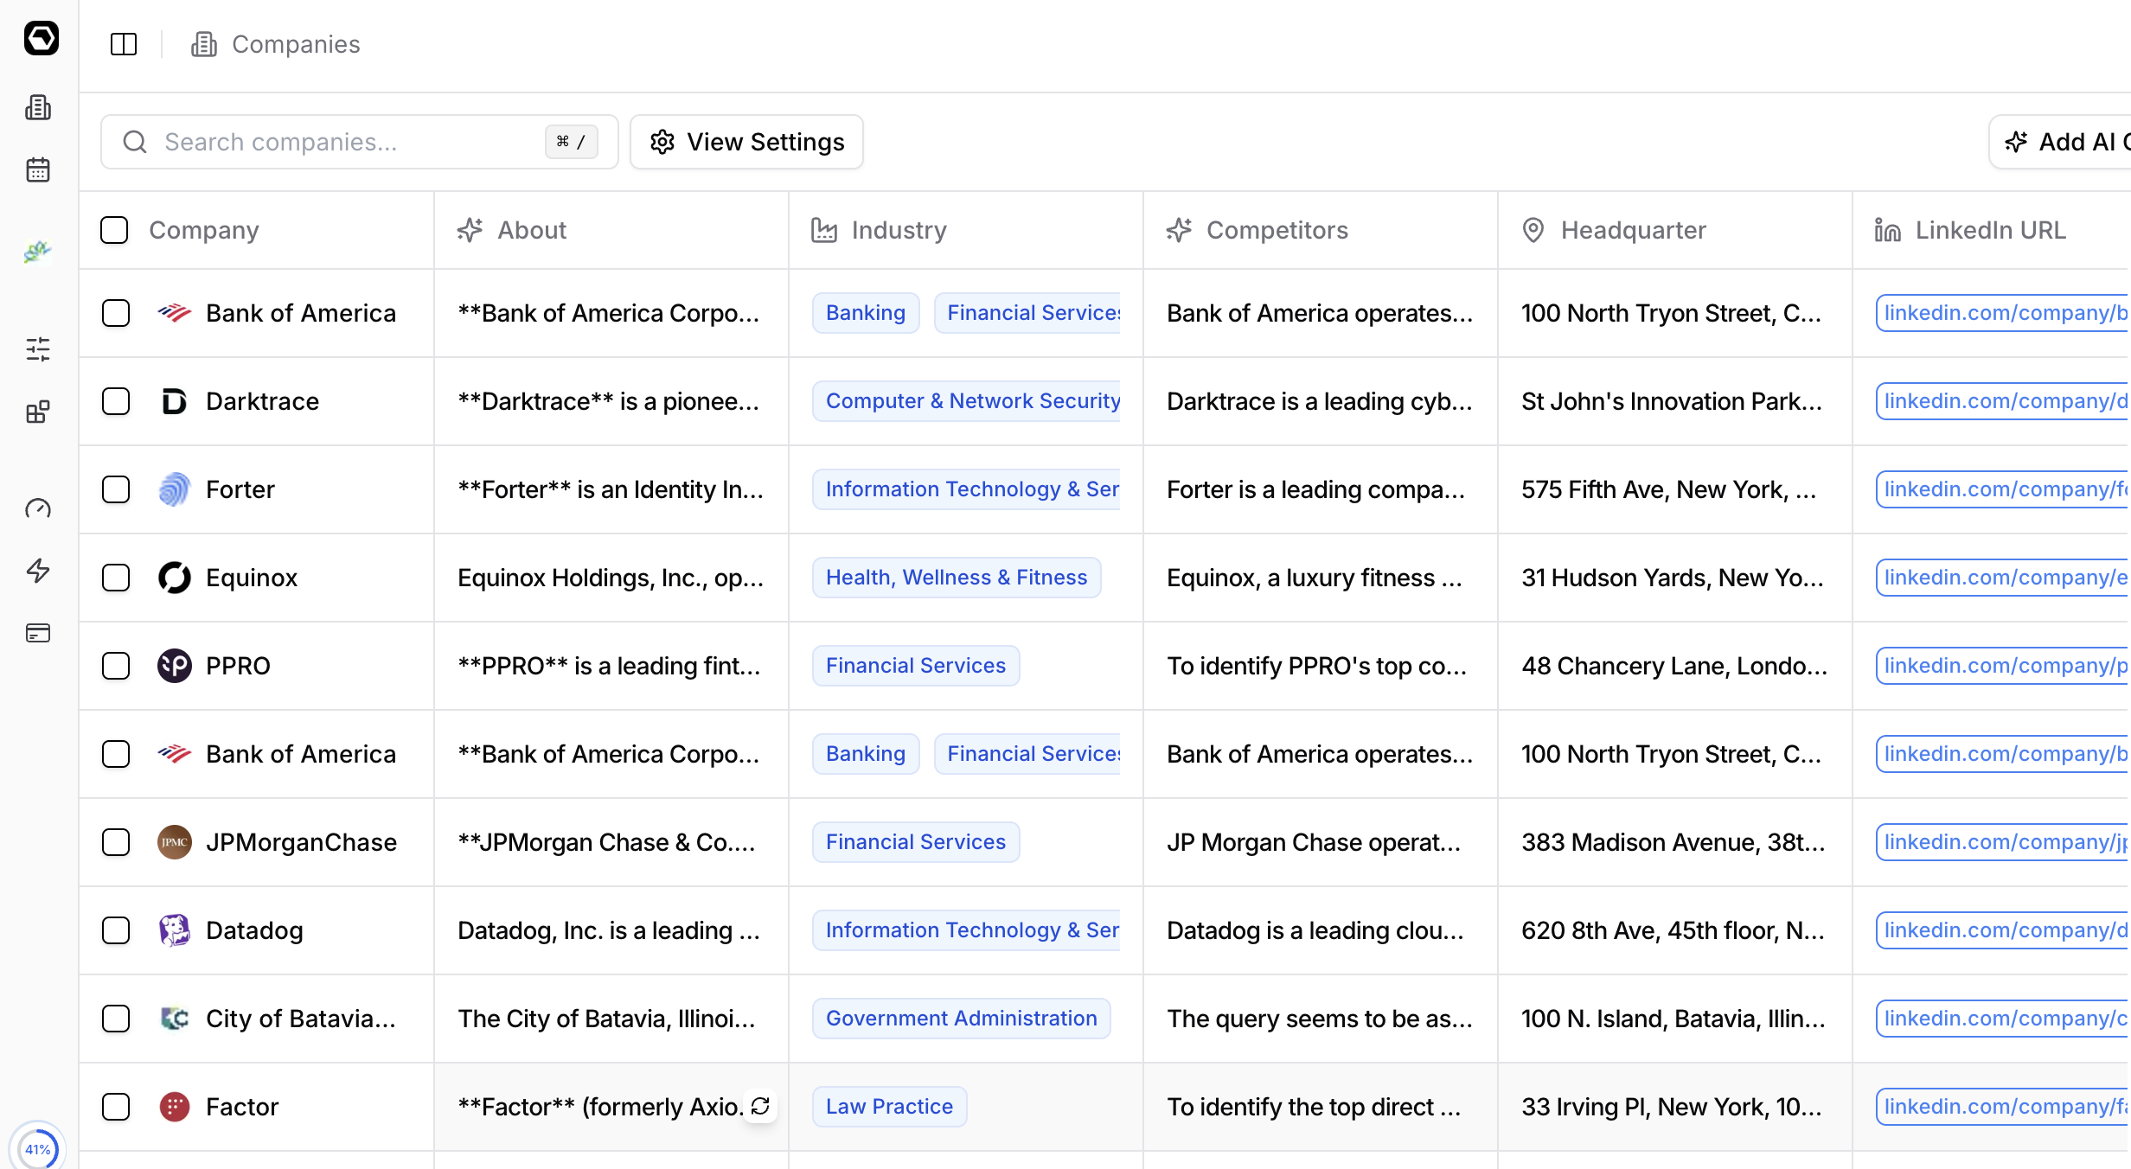2131x1169 pixels.
Task: Toggle the sidebar panel icon
Action: [124, 44]
